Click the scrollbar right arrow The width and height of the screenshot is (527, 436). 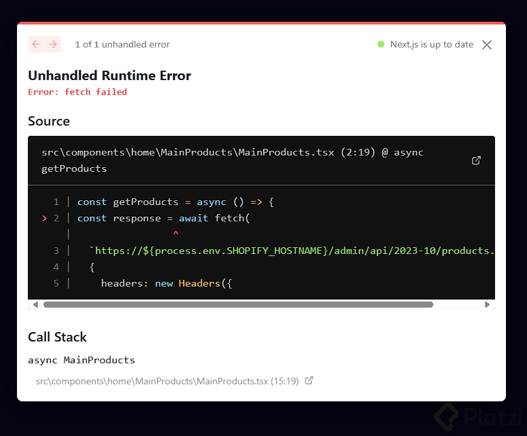(x=487, y=304)
